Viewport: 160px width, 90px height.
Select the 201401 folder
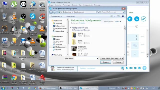click(81, 42)
